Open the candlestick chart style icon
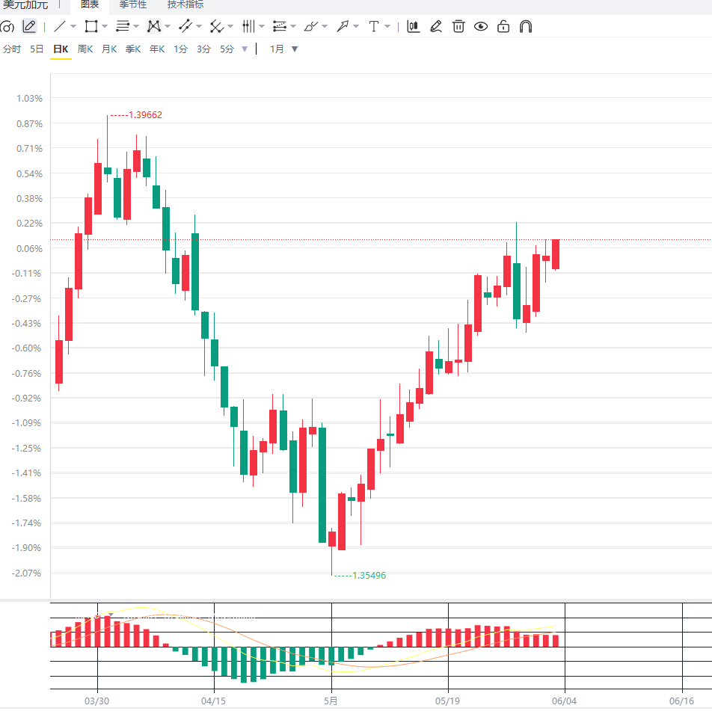This screenshot has height=717, width=712. click(x=414, y=26)
